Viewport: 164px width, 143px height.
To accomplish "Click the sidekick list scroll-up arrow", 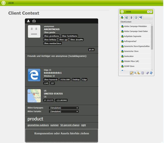I will (x=152, y=25).
